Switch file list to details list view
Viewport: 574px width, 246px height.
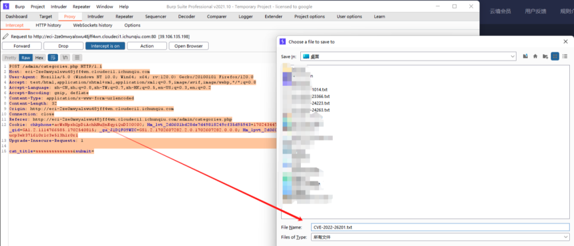564,56
